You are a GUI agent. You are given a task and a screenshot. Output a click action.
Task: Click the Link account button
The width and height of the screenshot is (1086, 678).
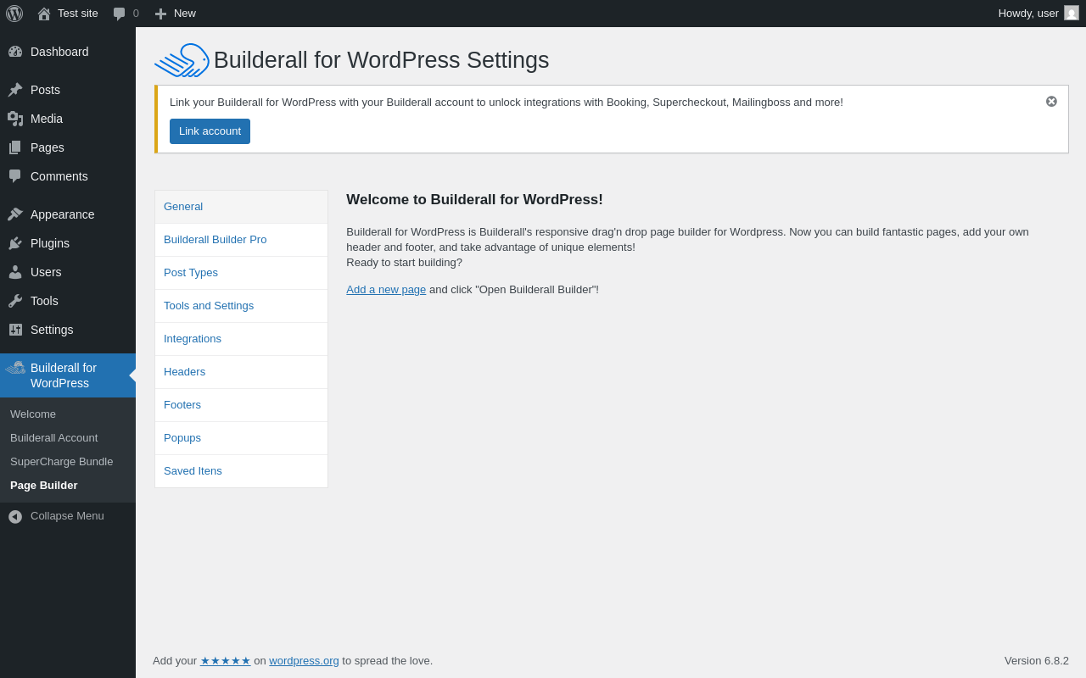point(210,131)
